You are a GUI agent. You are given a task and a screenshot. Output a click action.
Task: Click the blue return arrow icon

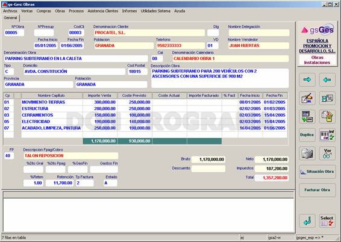307,221
